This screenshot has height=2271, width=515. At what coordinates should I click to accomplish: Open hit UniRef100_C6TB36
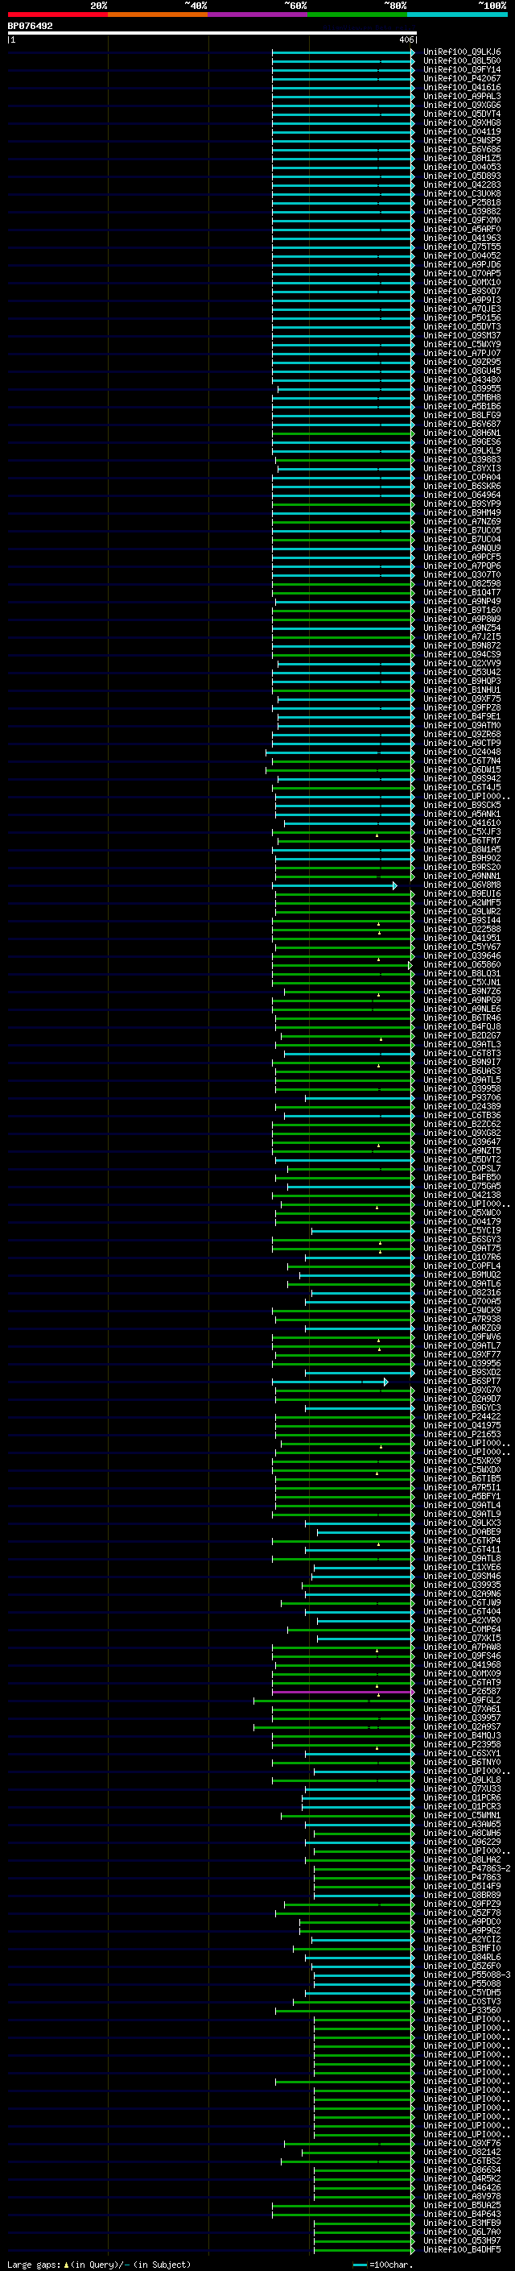[x=461, y=1116]
